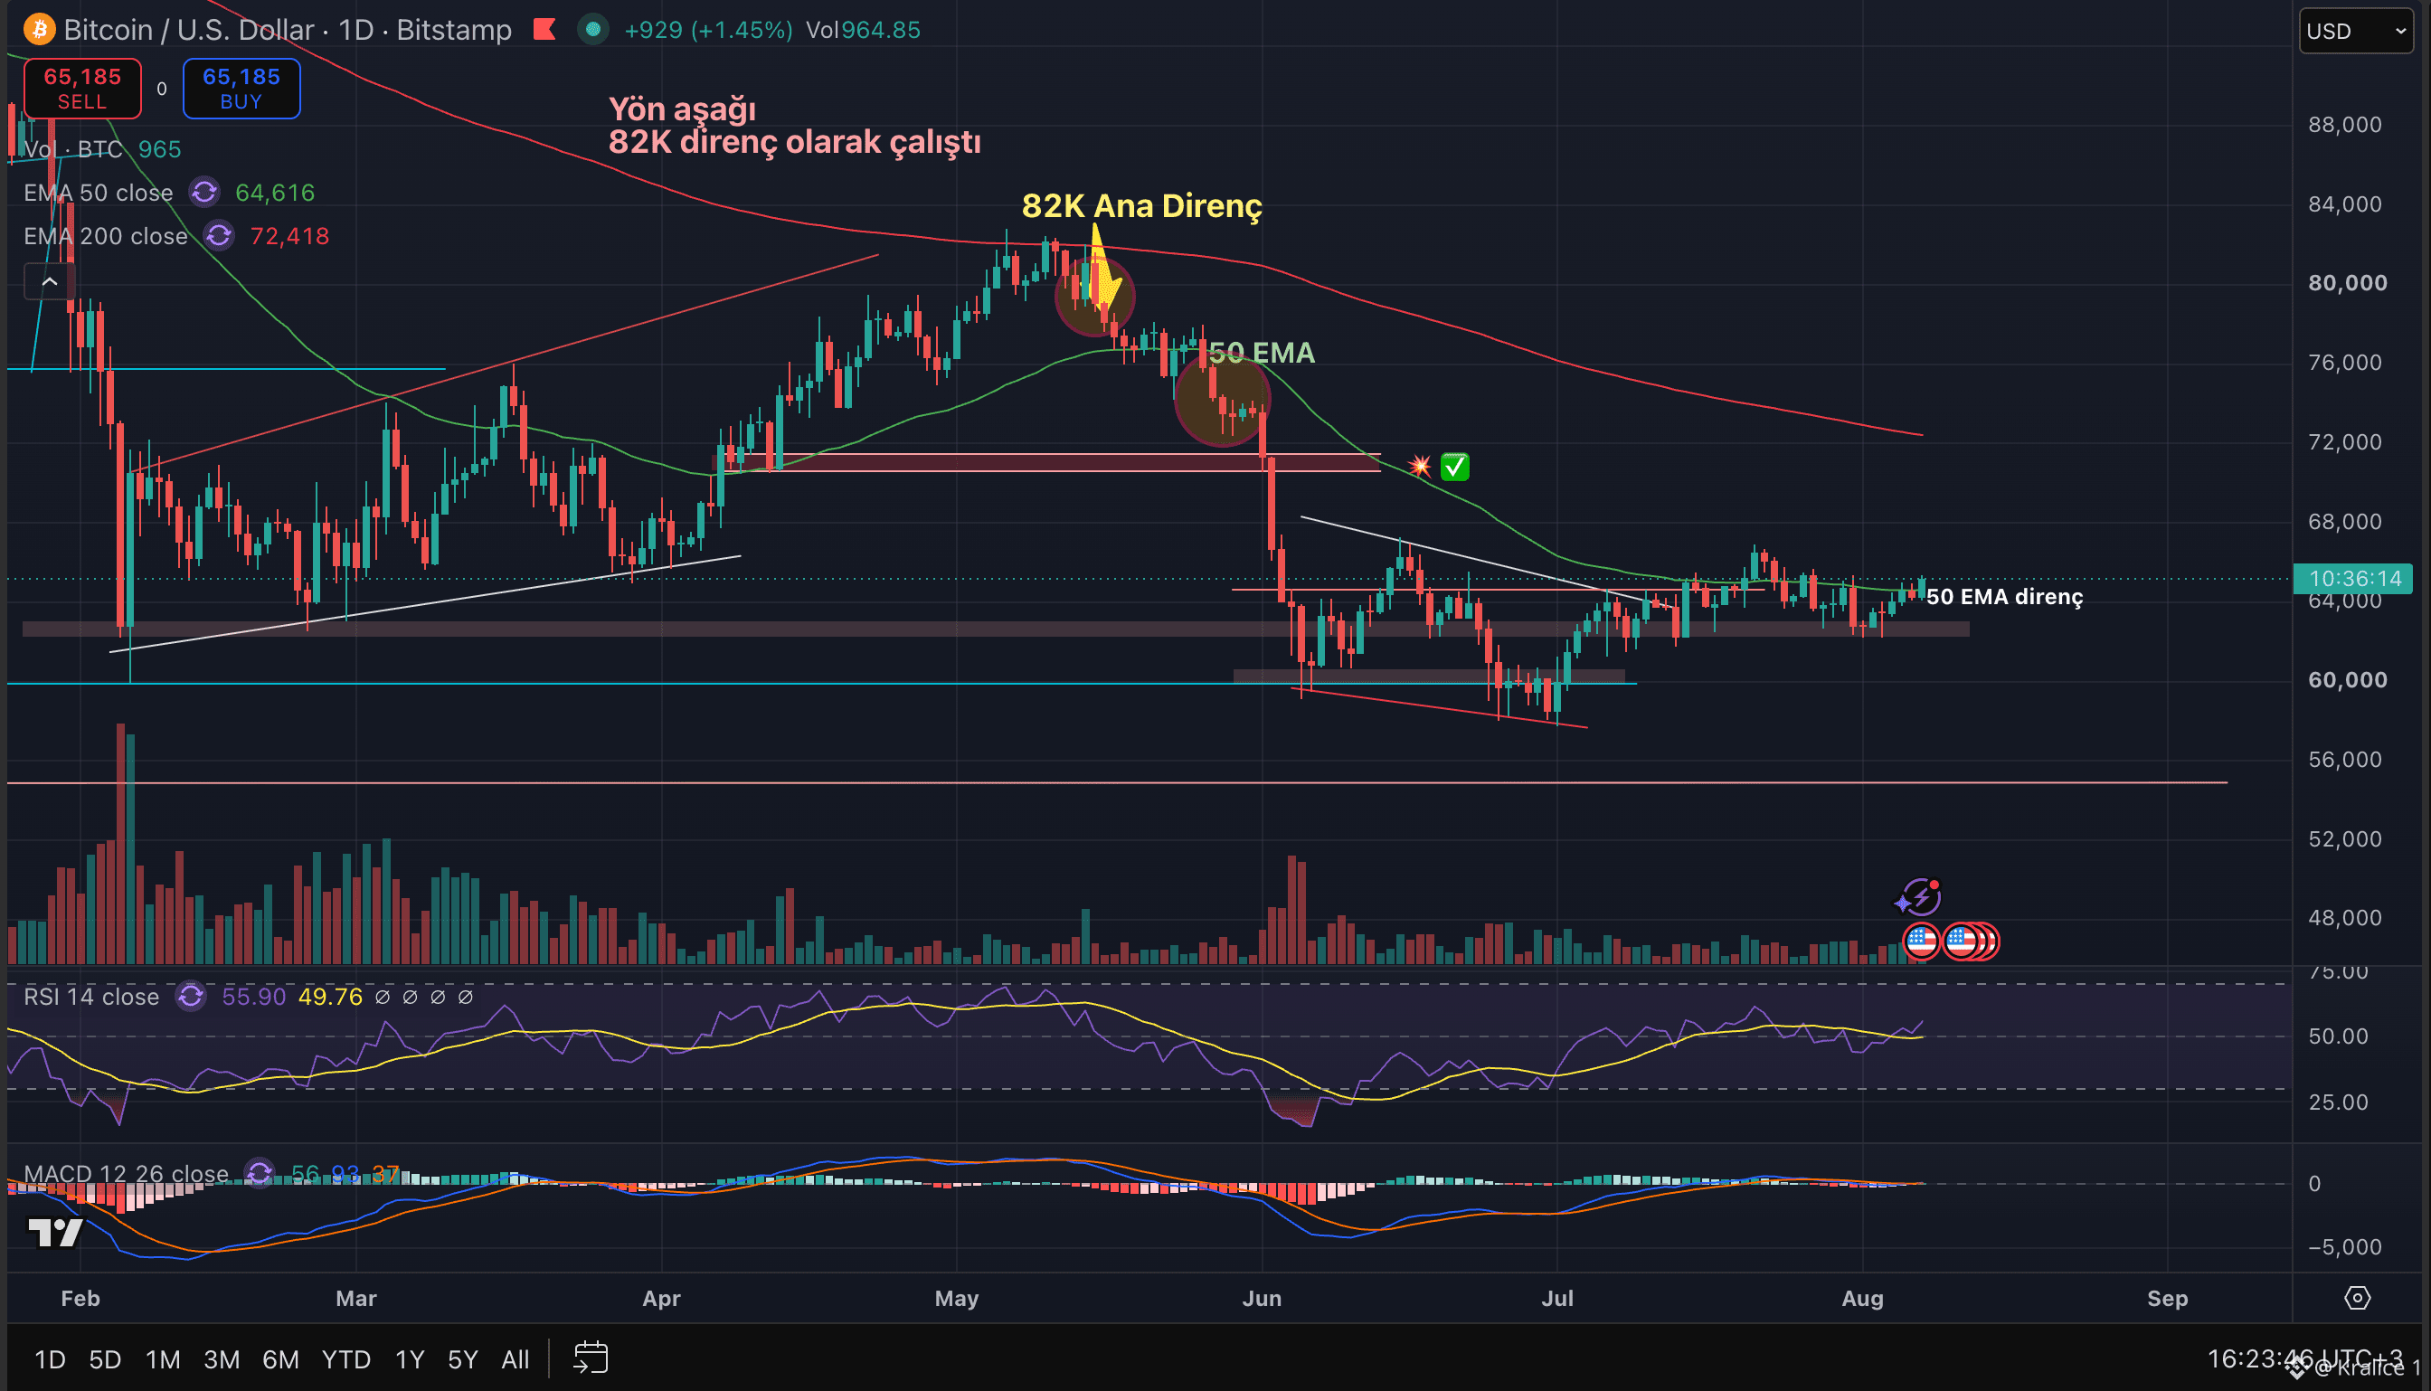The height and width of the screenshot is (1391, 2431).
Task: Click the MACD 12 26 close legend label
Action: [126, 1173]
